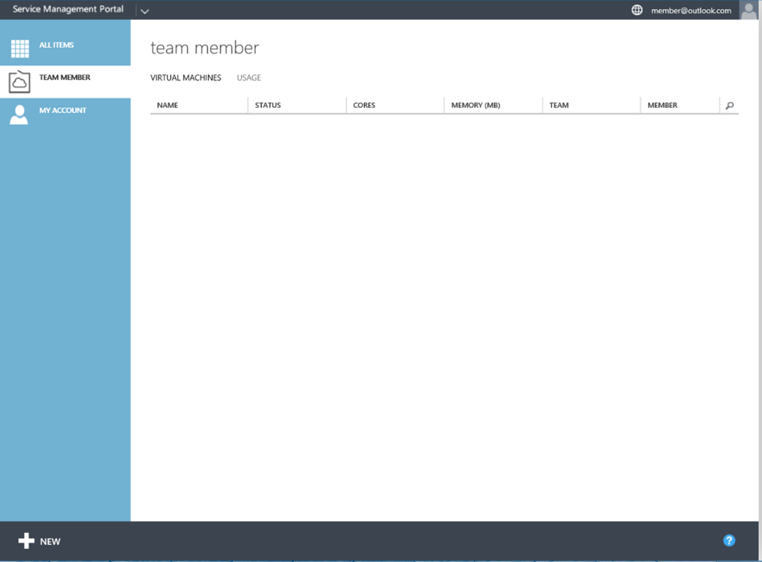
Task: Sort by the Member column header
Action: click(662, 106)
